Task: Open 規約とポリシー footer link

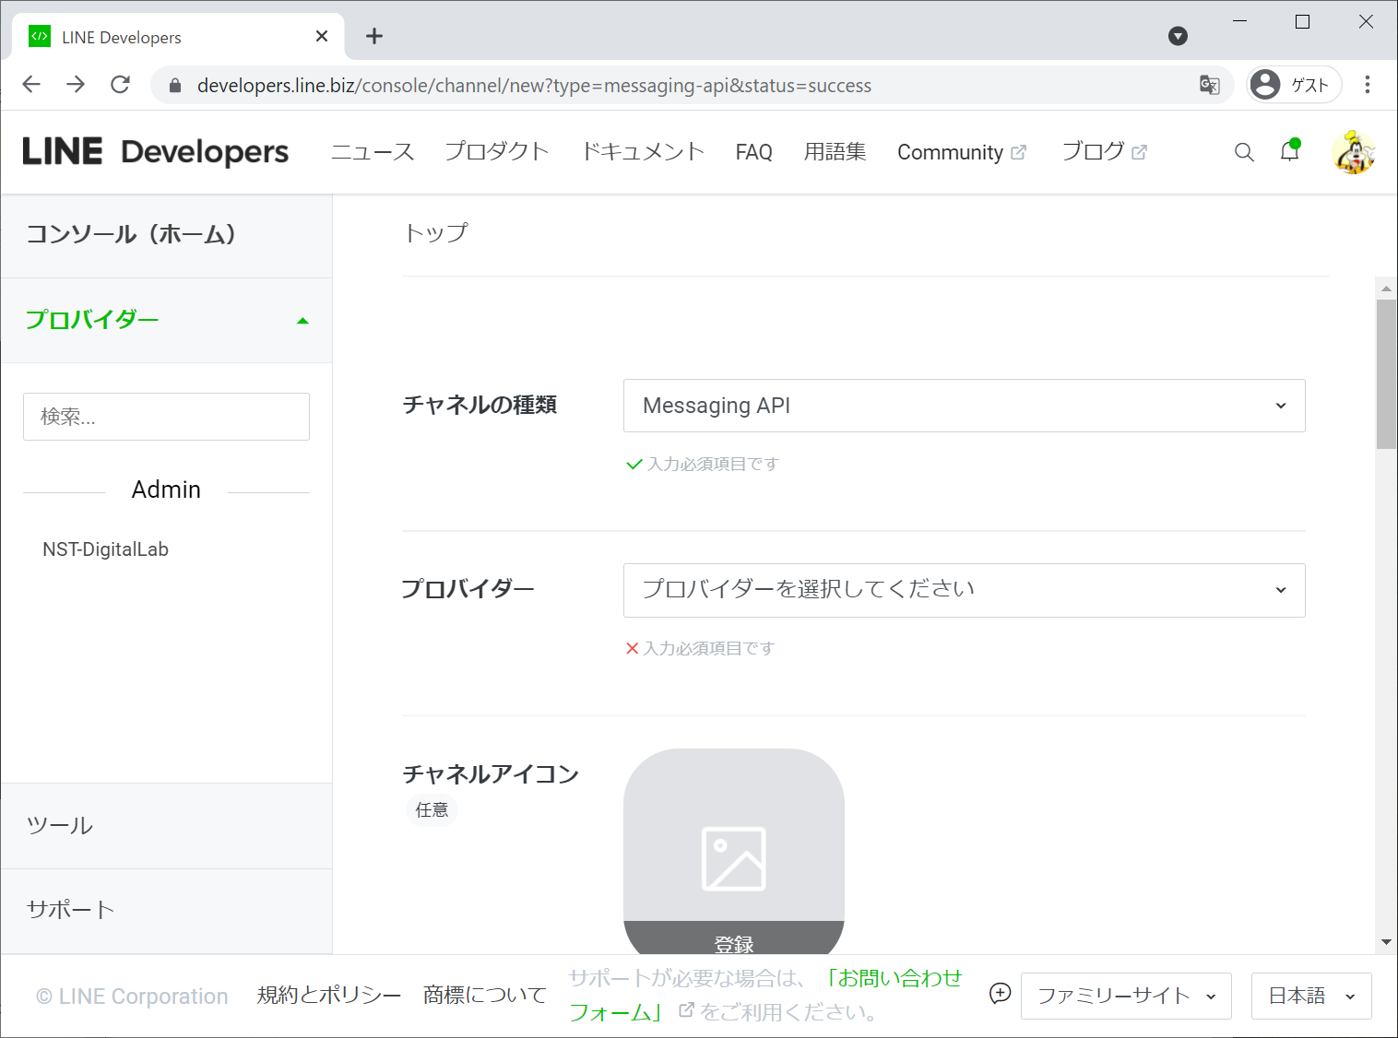Action: [x=329, y=996]
